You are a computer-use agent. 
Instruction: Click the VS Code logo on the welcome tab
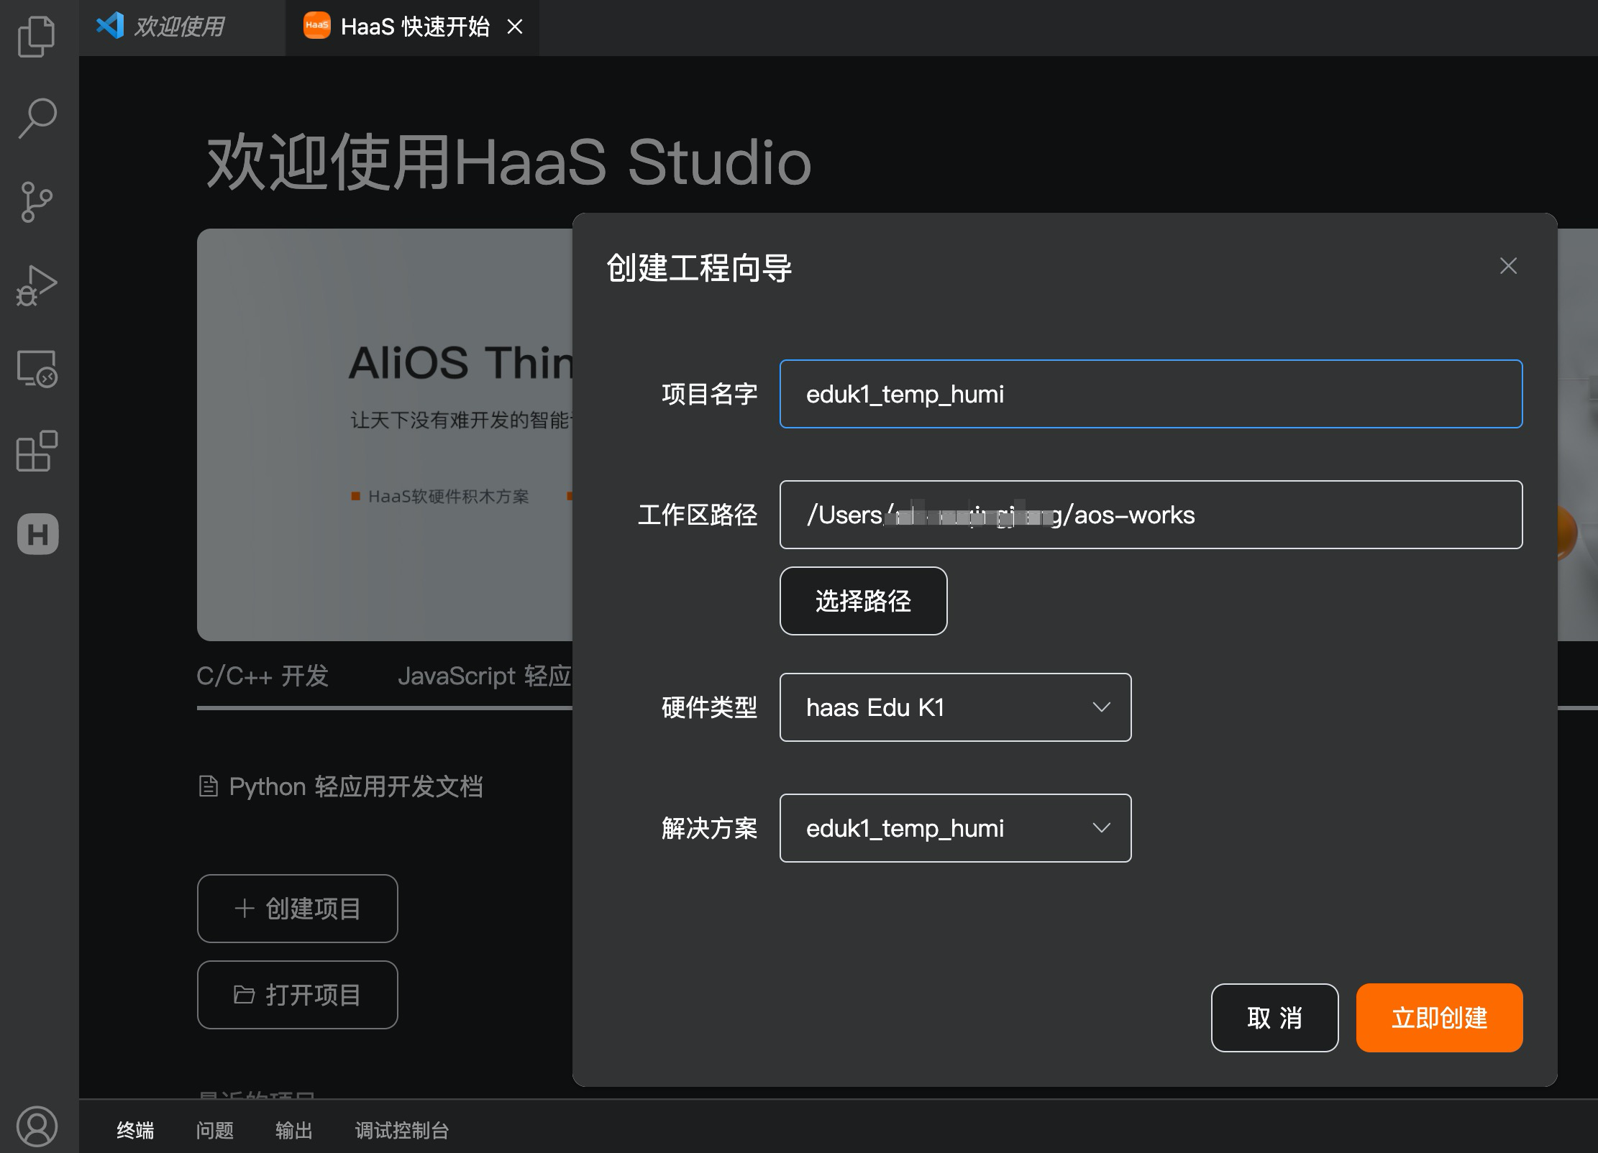[x=109, y=26]
